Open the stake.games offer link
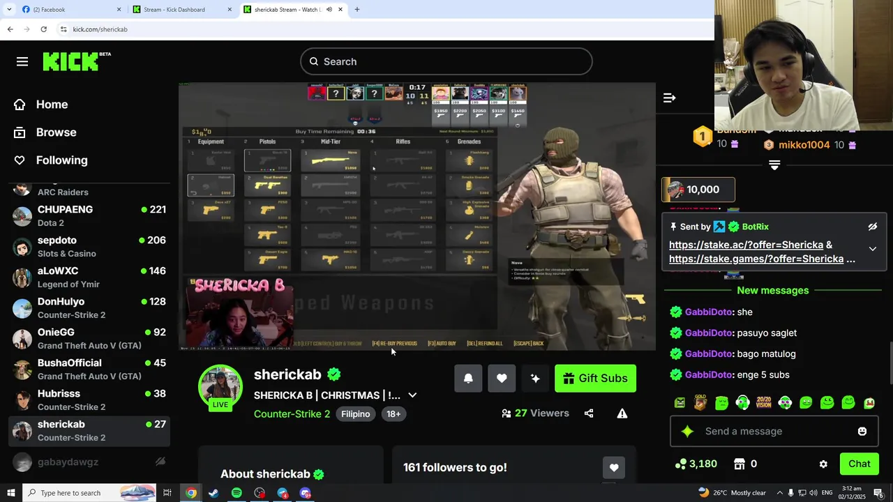Image resolution: width=893 pixels, height=502 pixels. pyautogui.click(x=756, y=259)
